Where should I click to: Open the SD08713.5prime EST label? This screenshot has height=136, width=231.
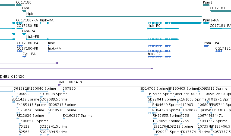(x=62, y=105)
